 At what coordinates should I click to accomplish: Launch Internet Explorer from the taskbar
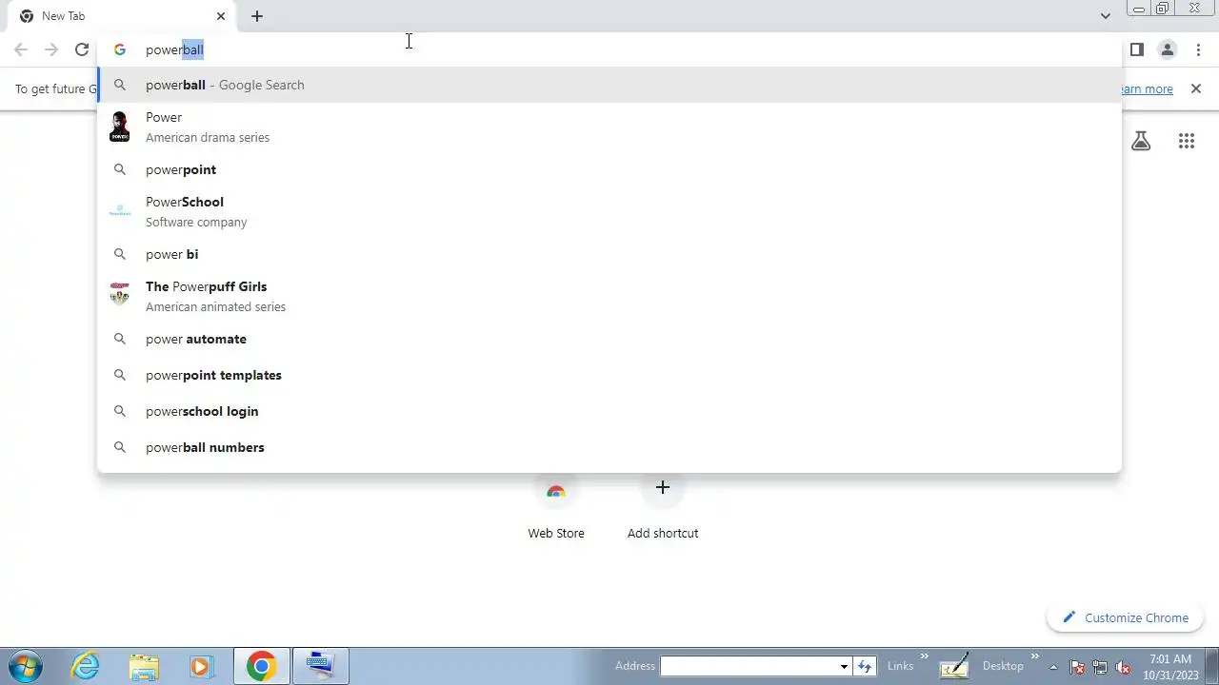click(x=86, y=666)
